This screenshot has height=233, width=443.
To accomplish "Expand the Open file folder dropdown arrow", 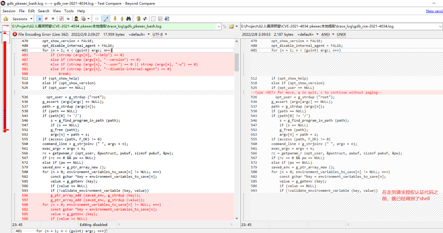I will pos(237,27).
